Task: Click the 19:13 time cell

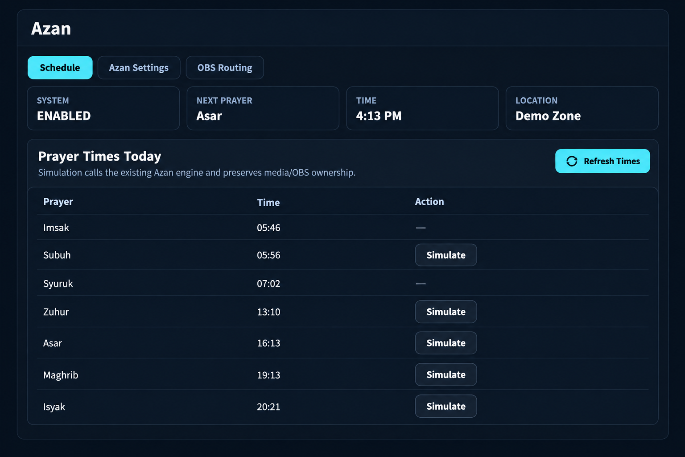Action: tap(268, 375)
